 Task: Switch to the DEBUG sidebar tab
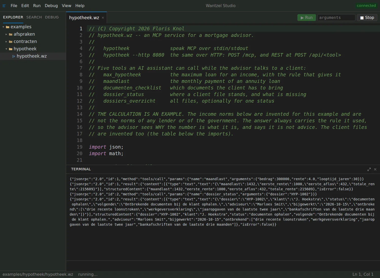point(52,17)
